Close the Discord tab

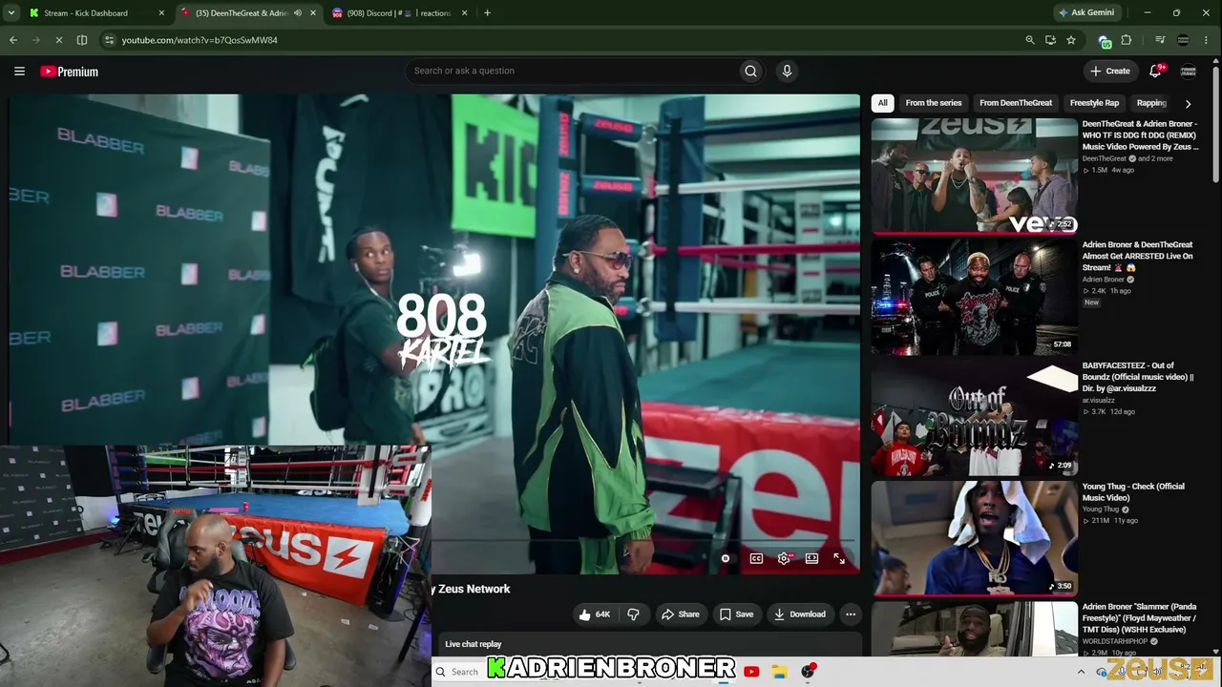(464, 13)
